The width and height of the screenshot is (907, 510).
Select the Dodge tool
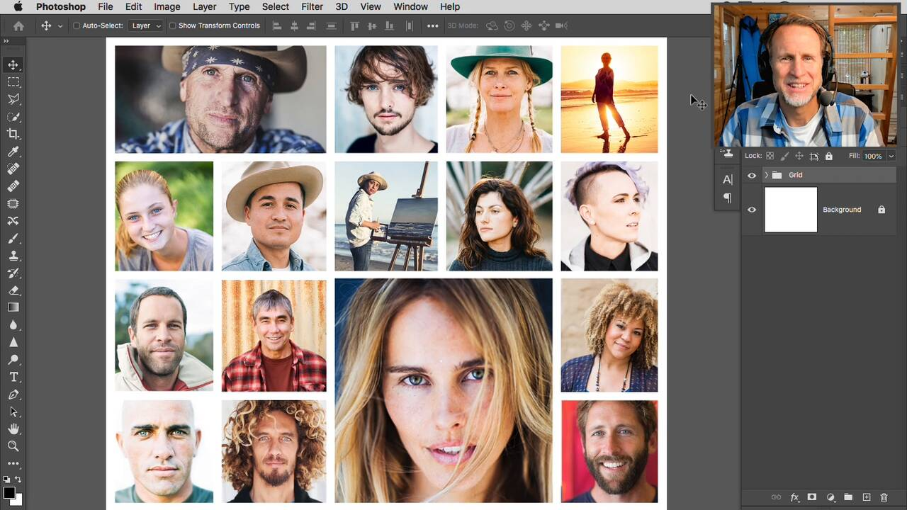coord(13,360)
